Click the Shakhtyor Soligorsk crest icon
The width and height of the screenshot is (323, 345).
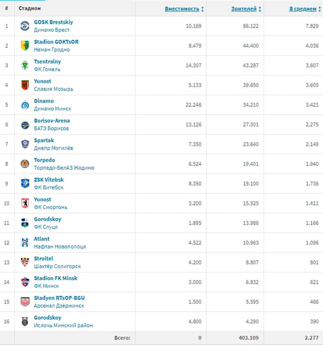click(x=25, y=262)
